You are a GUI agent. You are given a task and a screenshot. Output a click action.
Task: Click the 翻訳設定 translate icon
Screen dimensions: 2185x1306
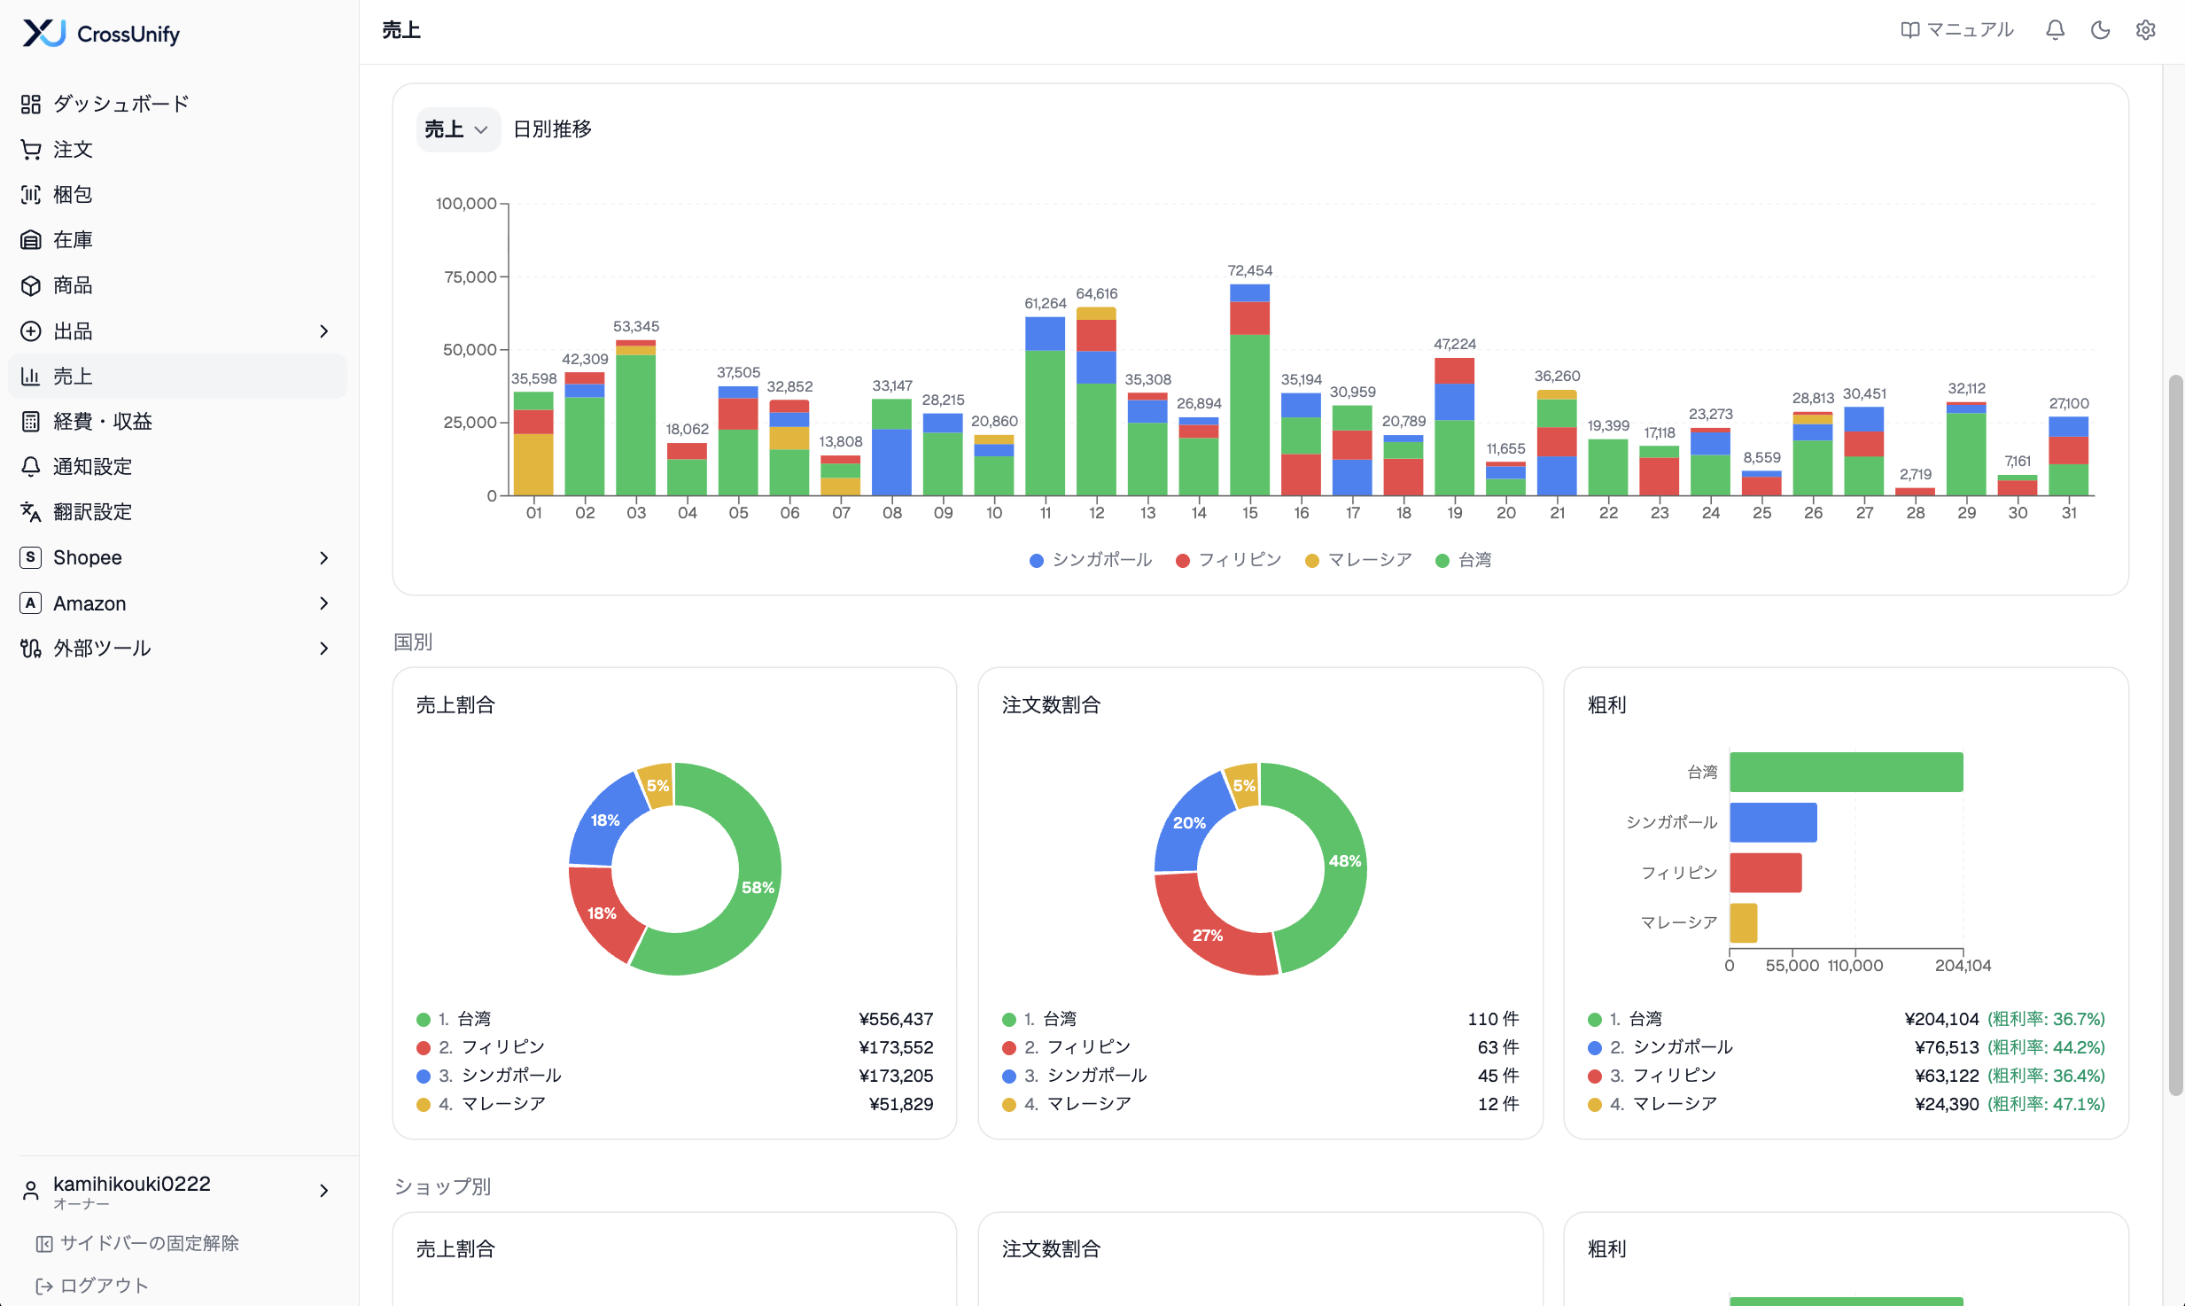[31, 512]
